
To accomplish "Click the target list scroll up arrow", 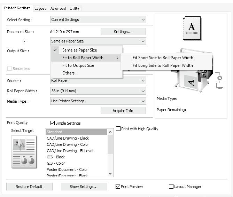I will [x=110, y=132].
